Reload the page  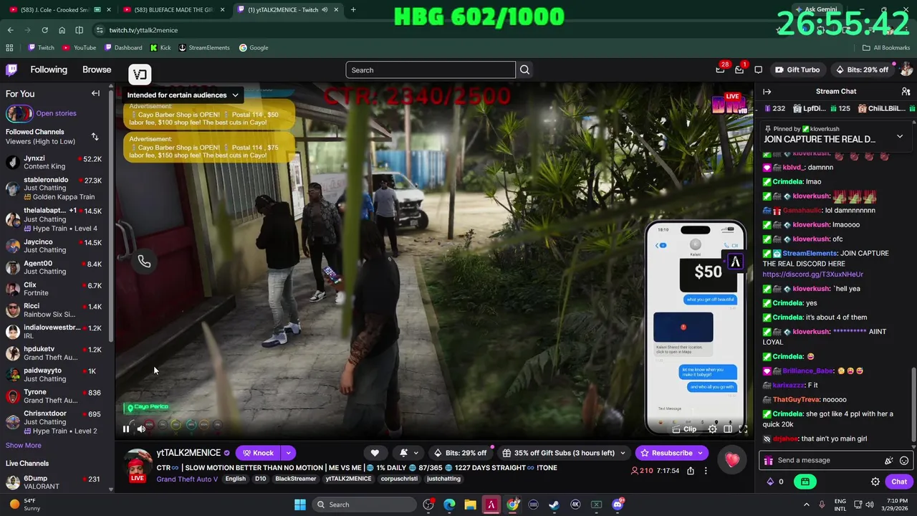coord(44,30)
